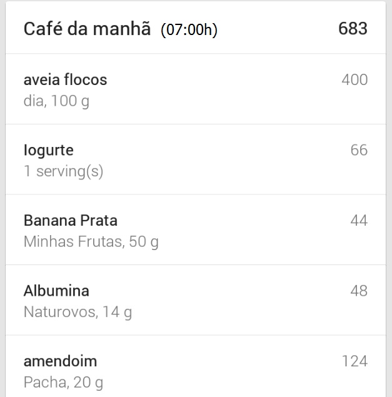The width and height of the screenshot is (392, 397).
Task: Click 'Minhas Frutas, 50 g' serving text
Action: pyautogui.click(x=91, y=242)
